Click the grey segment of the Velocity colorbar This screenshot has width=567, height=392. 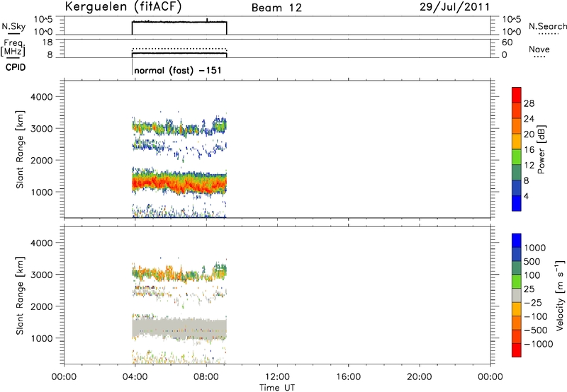point(517,296)
